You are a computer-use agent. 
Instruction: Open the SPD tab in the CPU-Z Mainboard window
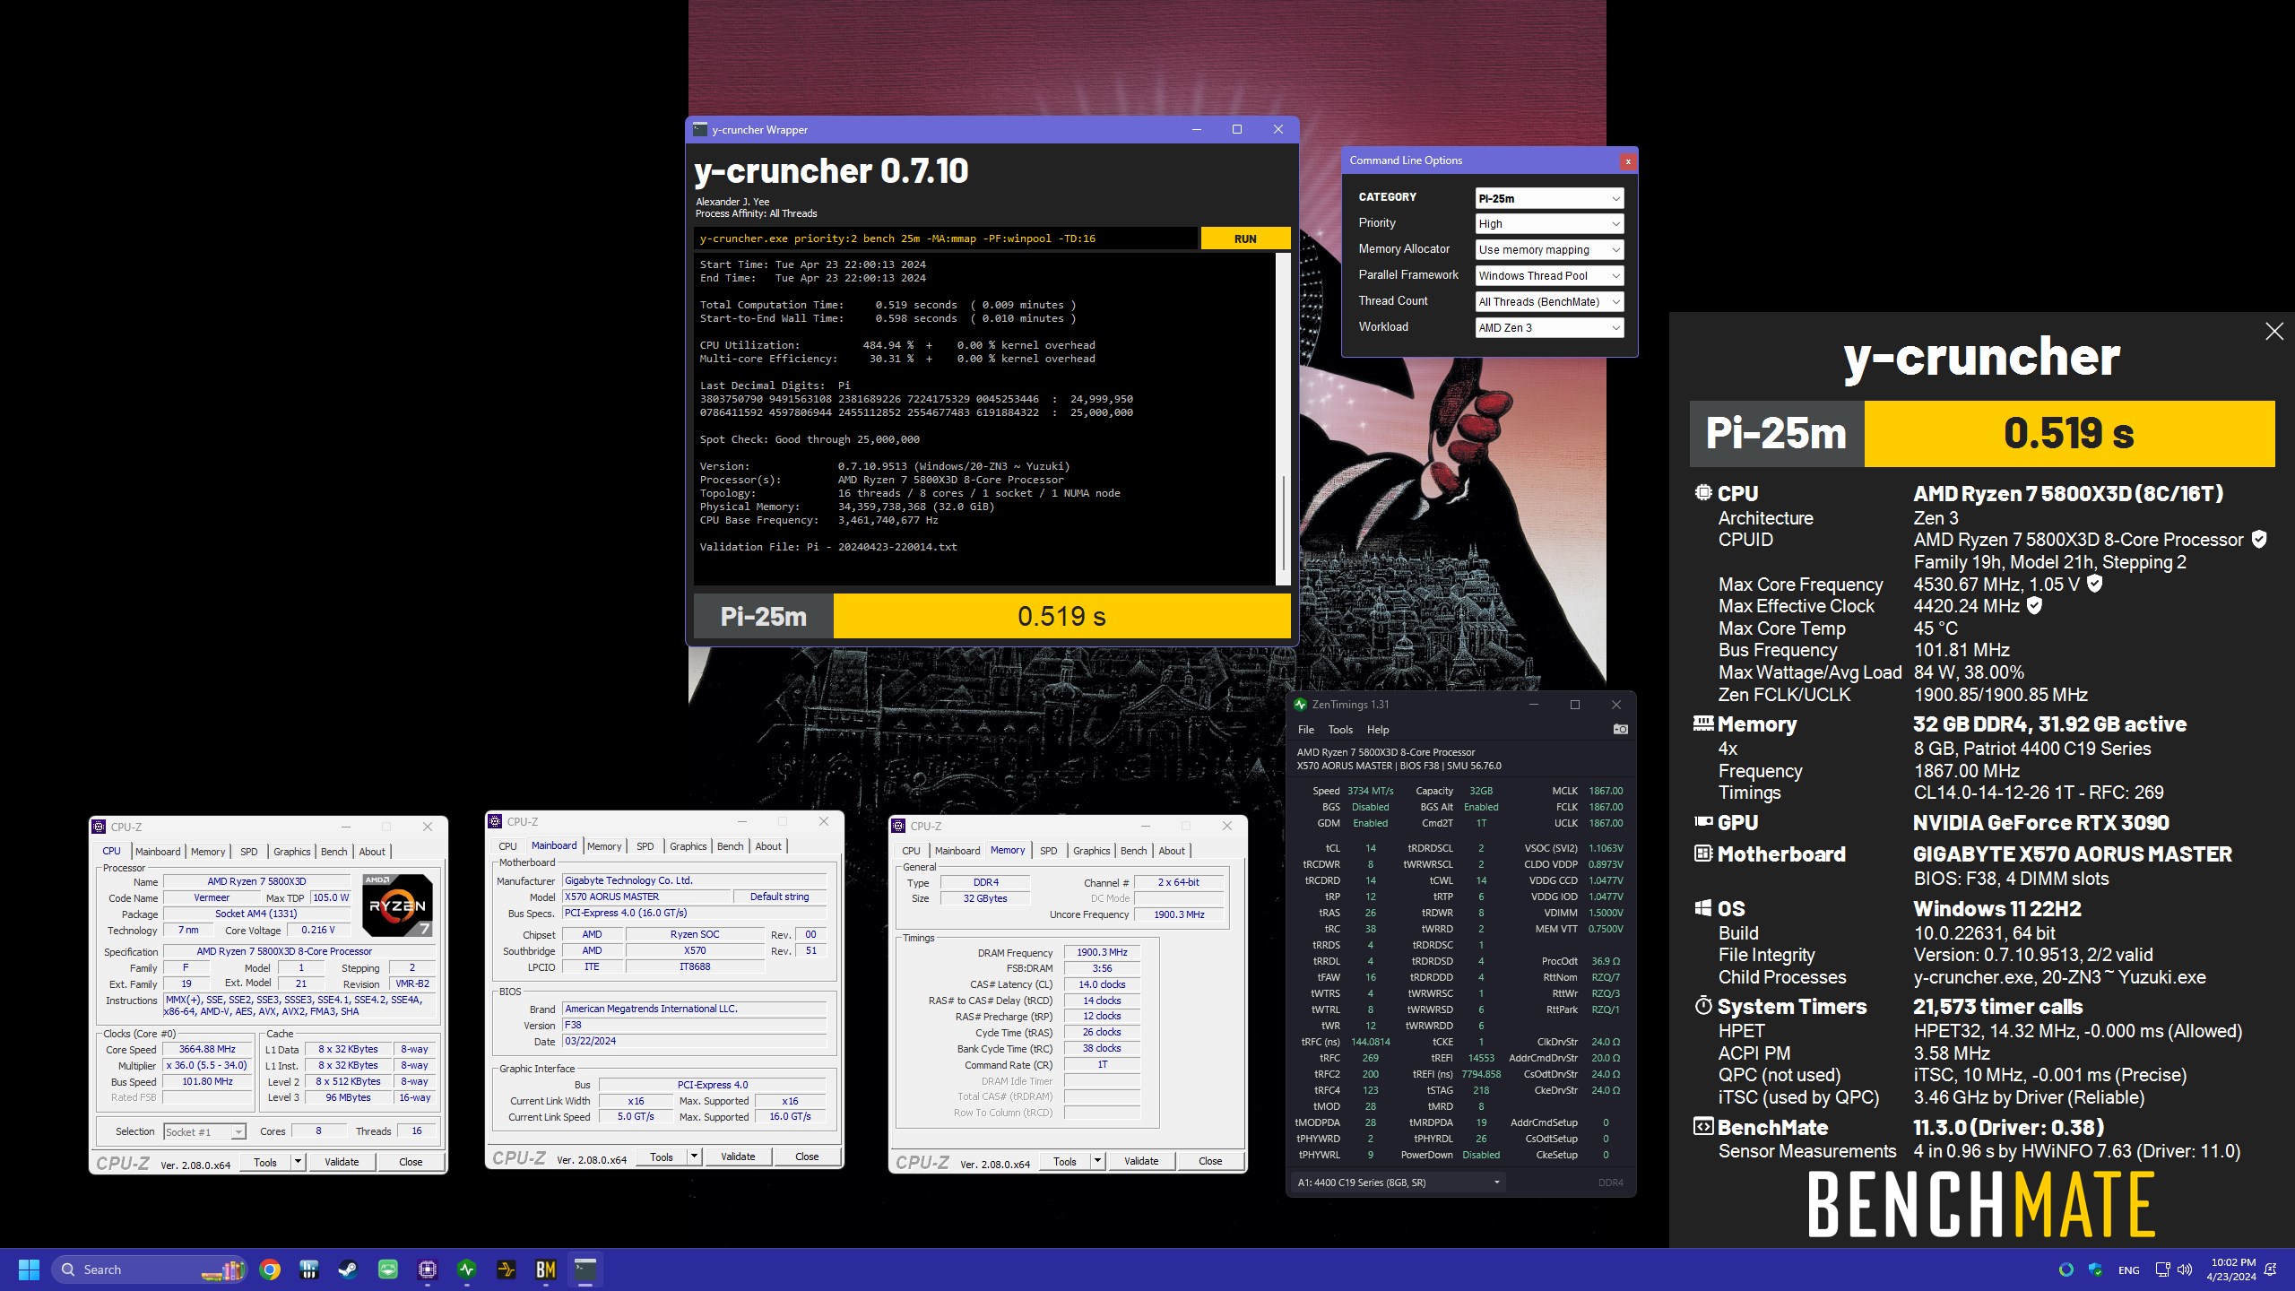[x=645, y=846]
